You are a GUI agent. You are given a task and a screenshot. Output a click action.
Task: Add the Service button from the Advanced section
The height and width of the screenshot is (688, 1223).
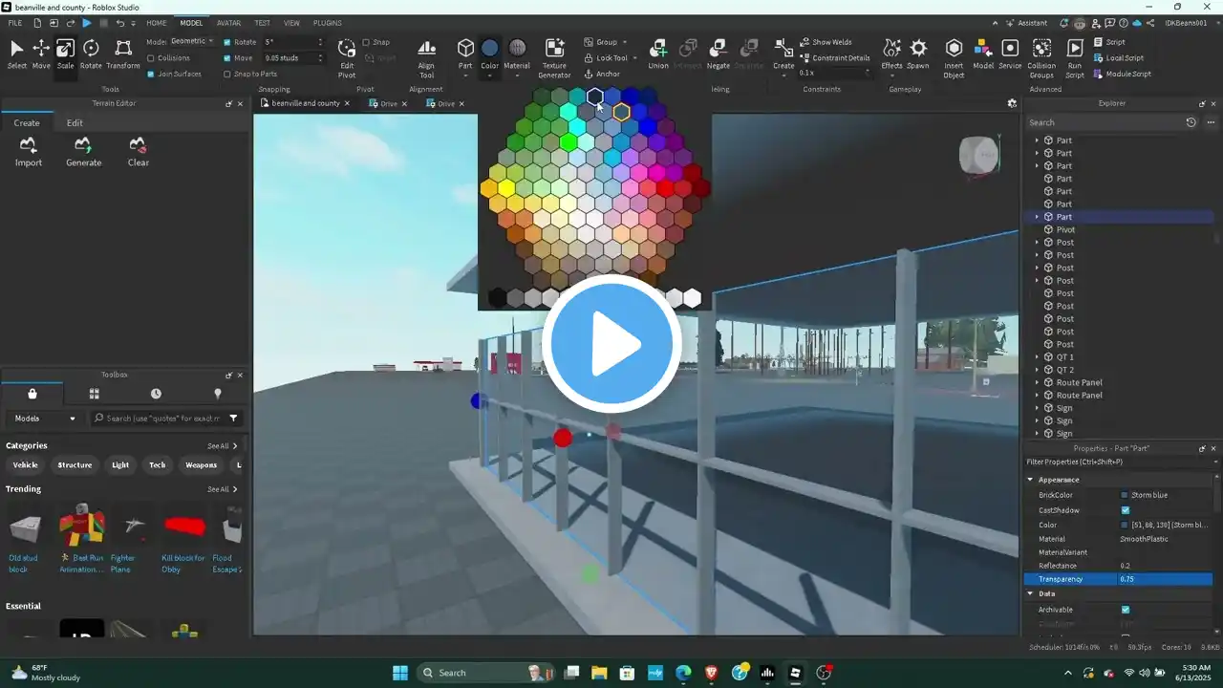(x=1010, y=54)
